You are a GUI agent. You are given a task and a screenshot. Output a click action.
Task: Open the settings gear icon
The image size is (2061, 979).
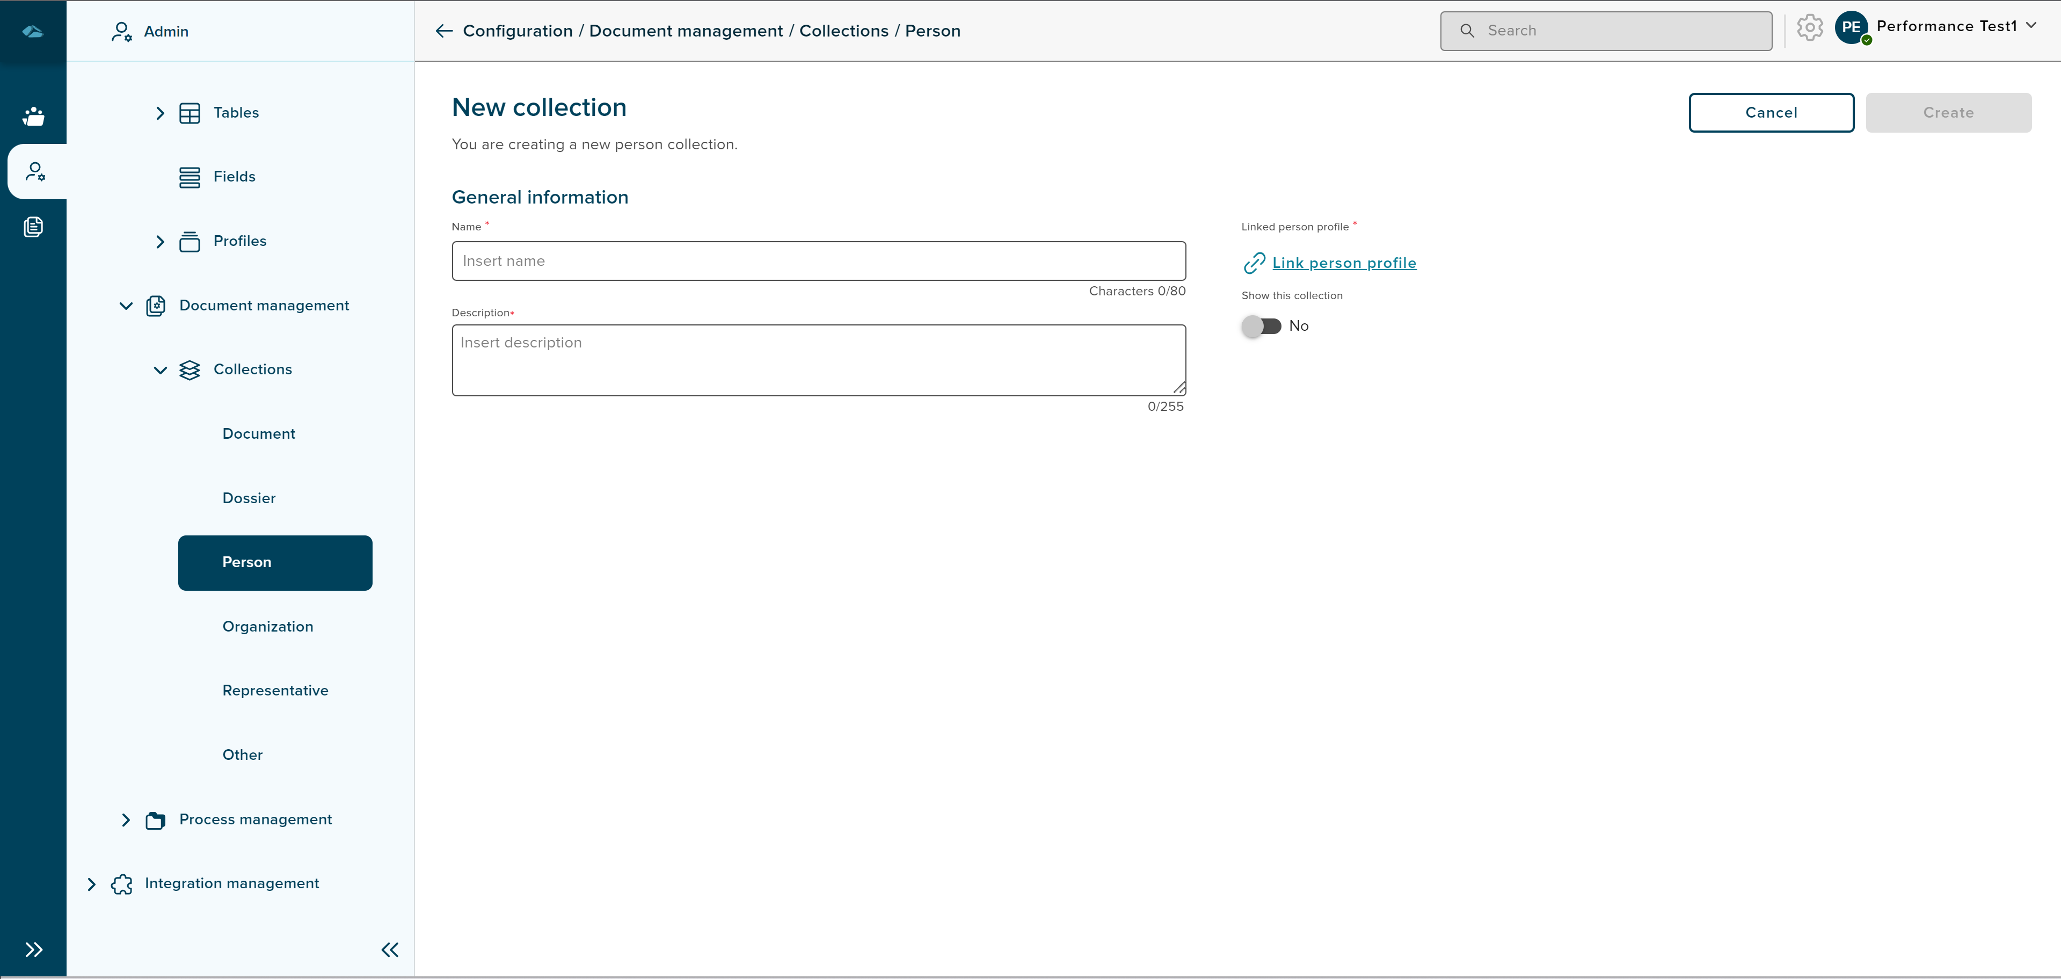1809,28
